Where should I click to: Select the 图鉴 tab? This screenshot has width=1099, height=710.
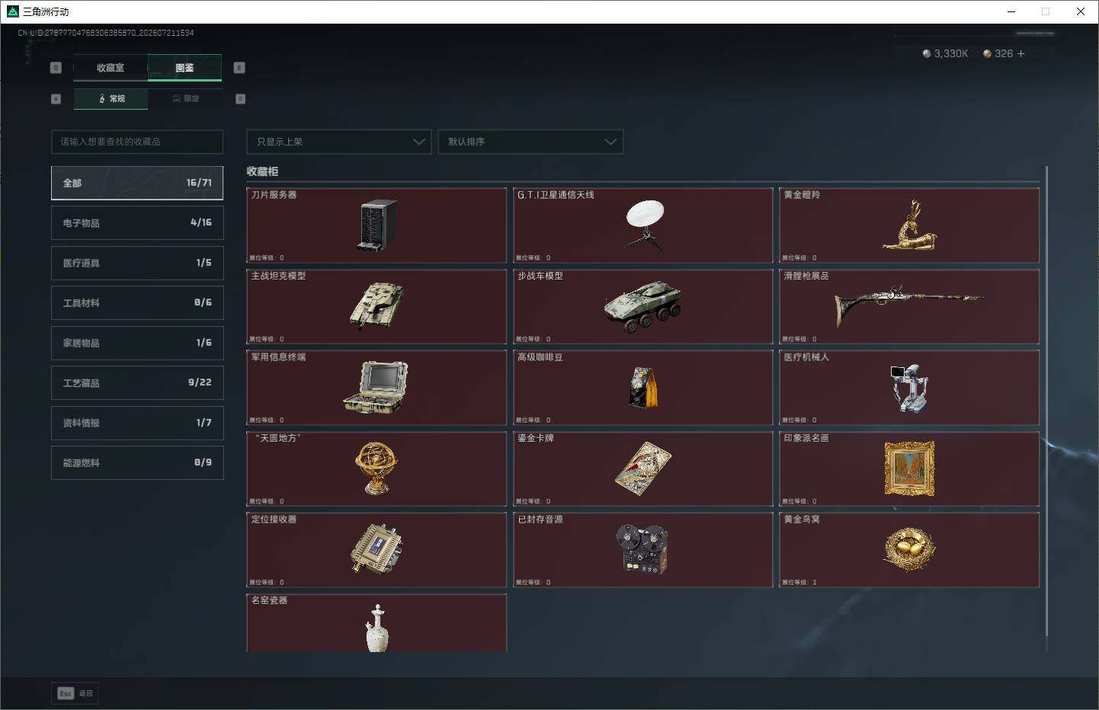(x=184, y=68)
